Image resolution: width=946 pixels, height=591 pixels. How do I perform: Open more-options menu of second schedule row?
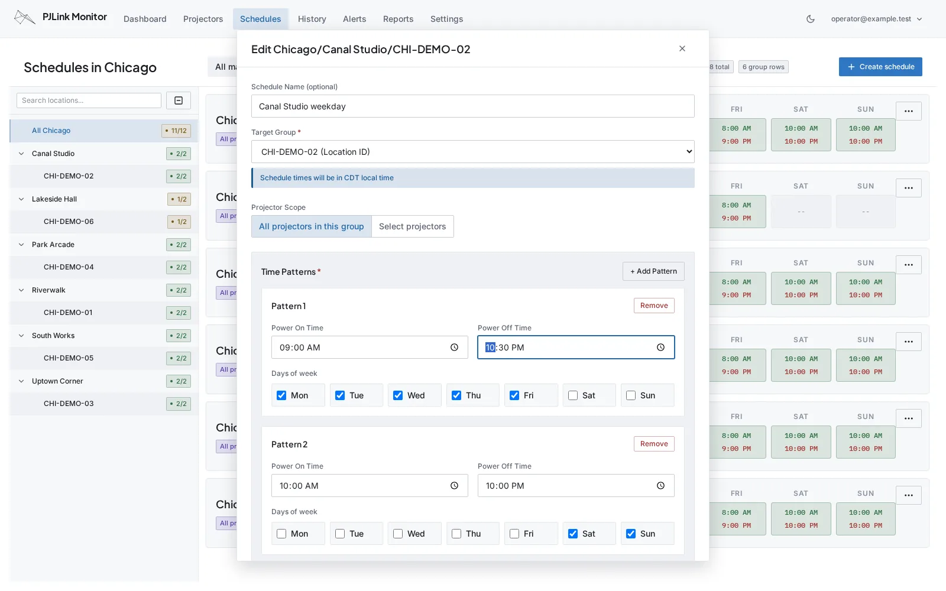point(909,188)
